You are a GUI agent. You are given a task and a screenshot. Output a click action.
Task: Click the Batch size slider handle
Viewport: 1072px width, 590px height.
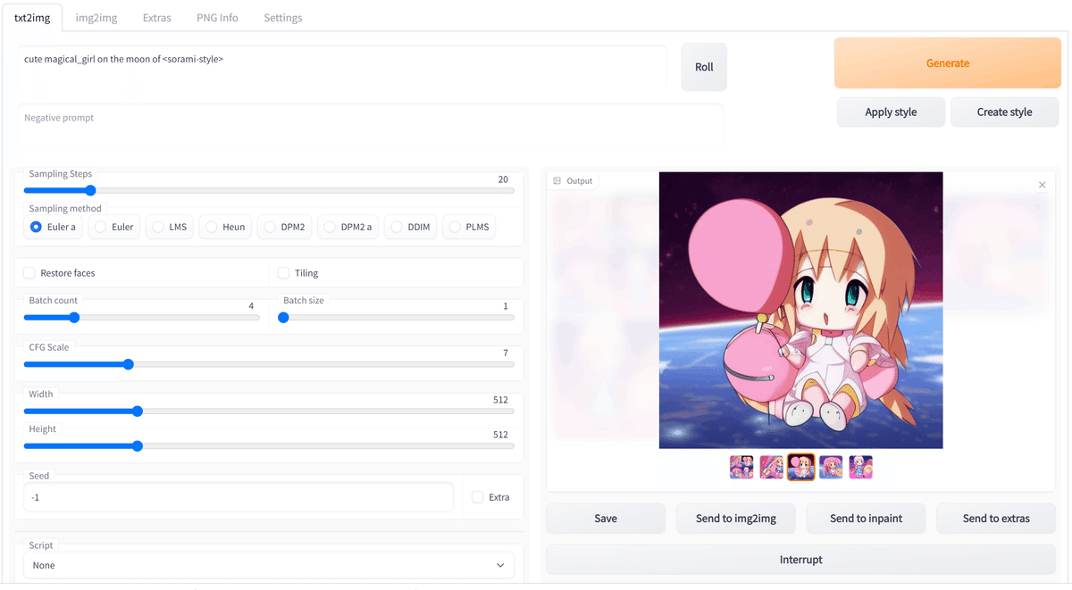pyautogui.click(x=283, y=317)
